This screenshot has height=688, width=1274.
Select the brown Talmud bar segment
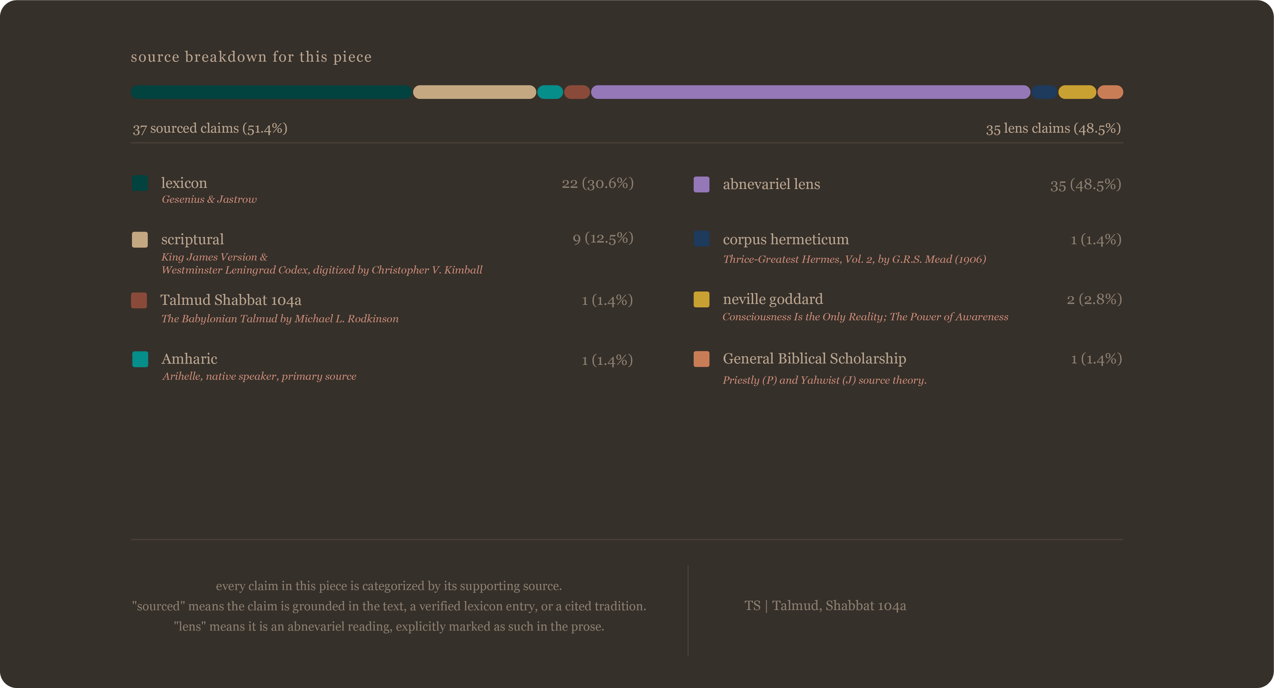click(x=577, y=92)
